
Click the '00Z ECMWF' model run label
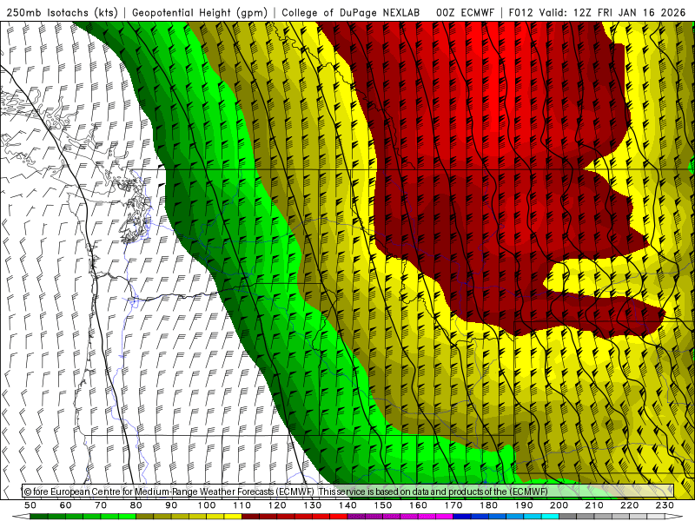click(465, 12)
